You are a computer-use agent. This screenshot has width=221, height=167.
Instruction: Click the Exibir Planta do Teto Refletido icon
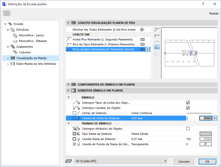(13, 64)
